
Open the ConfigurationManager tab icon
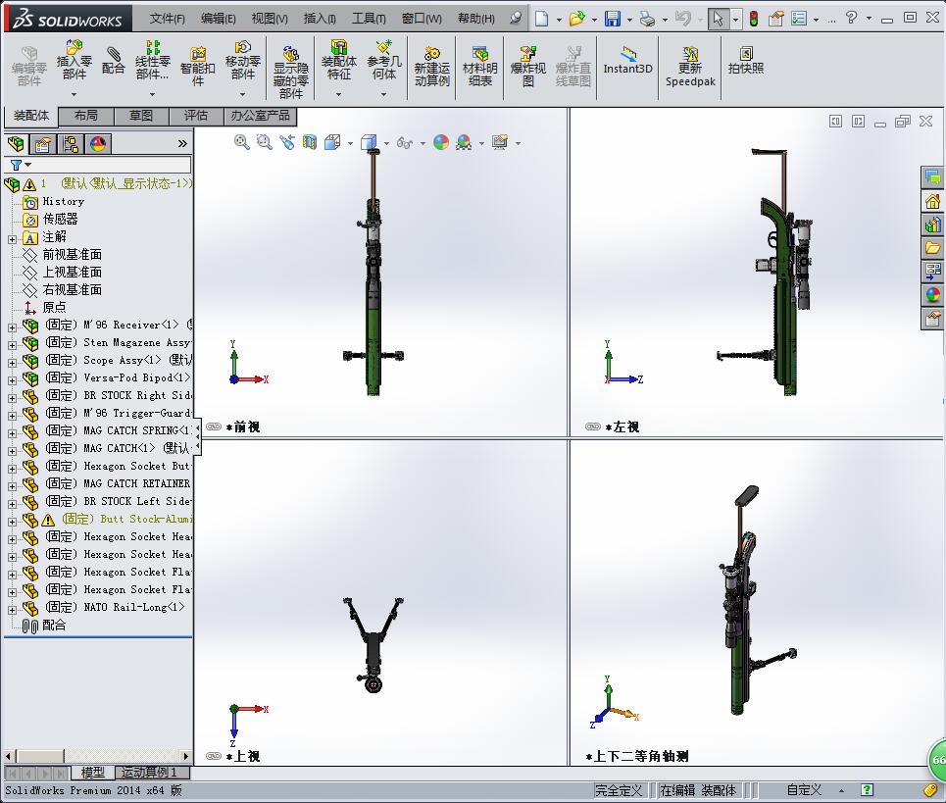click(x=71, y=144)
